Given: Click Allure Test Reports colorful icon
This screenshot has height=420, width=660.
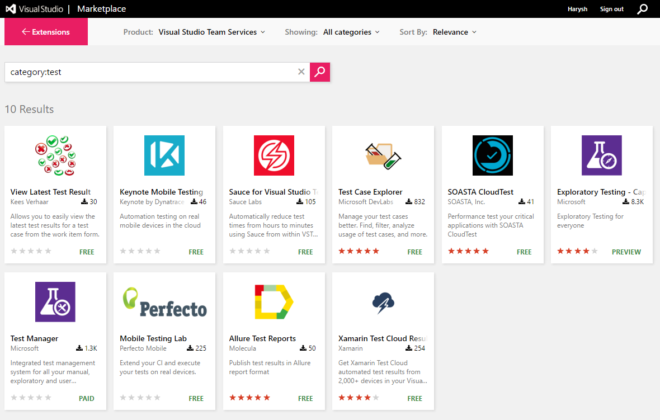Looking at the screenshot, I should pos(274,302).
